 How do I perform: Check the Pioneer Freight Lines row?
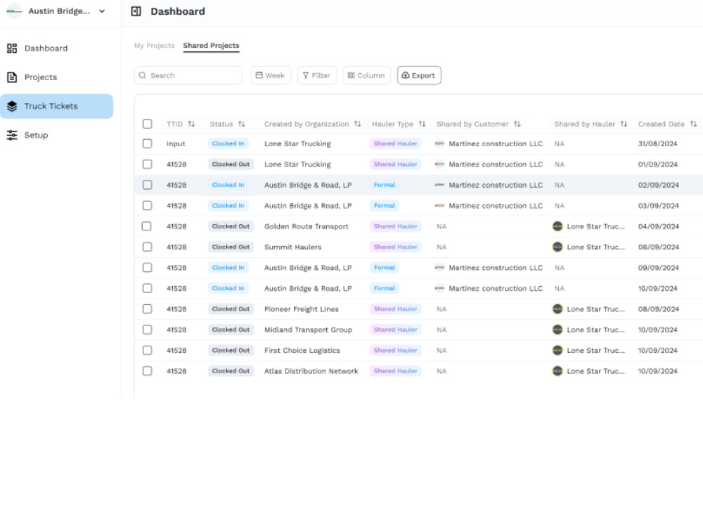tap(147, 309)
